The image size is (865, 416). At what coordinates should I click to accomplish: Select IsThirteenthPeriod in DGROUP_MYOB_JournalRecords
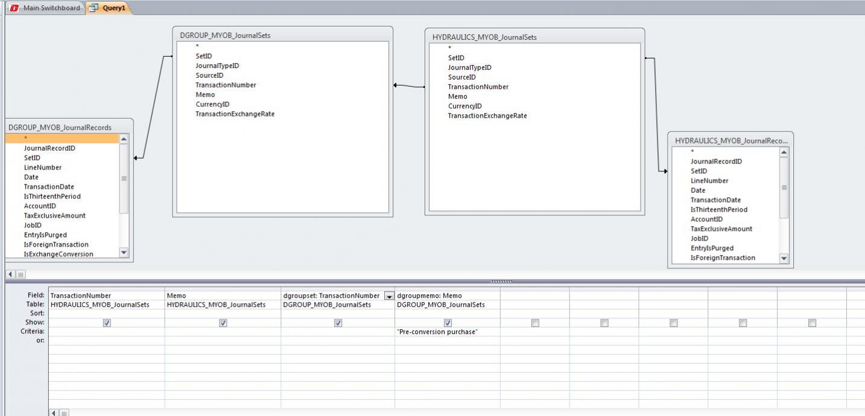(x=52, y=197)
